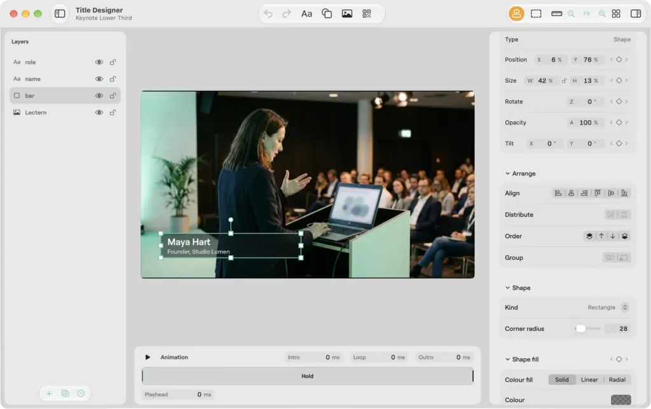Align left edges icon in Align row
Screen dimensions: 651x409
coord(558,193)
